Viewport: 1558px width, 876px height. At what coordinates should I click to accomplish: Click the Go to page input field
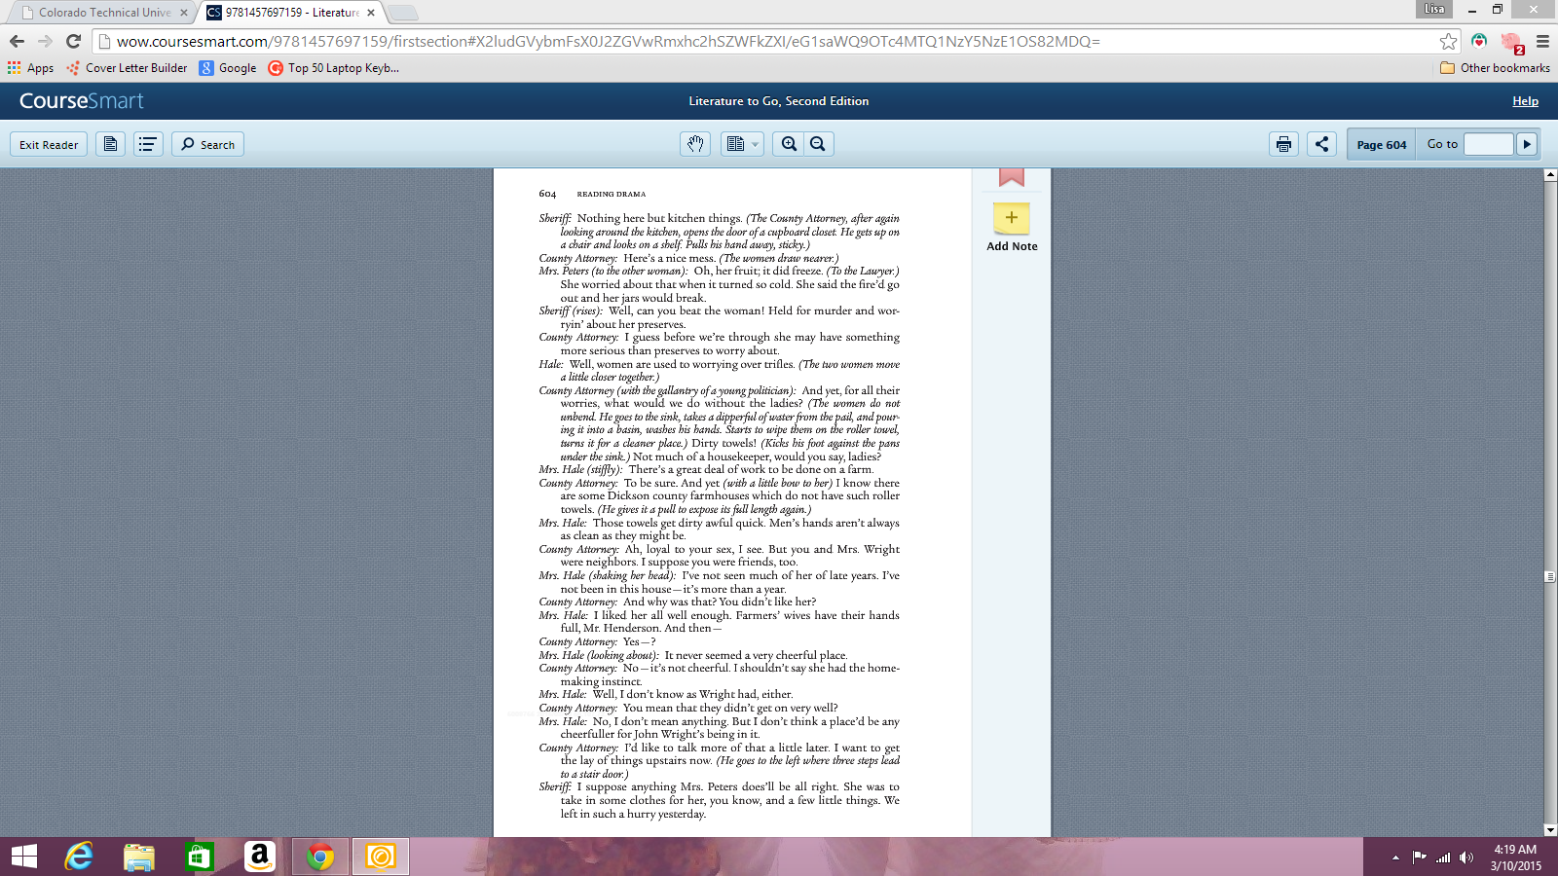(x=1488, y=144)
